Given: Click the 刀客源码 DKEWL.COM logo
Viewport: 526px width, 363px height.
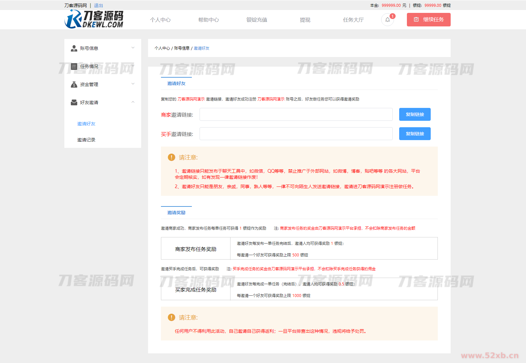Looking at the screenshot, I should click(94, 19).
